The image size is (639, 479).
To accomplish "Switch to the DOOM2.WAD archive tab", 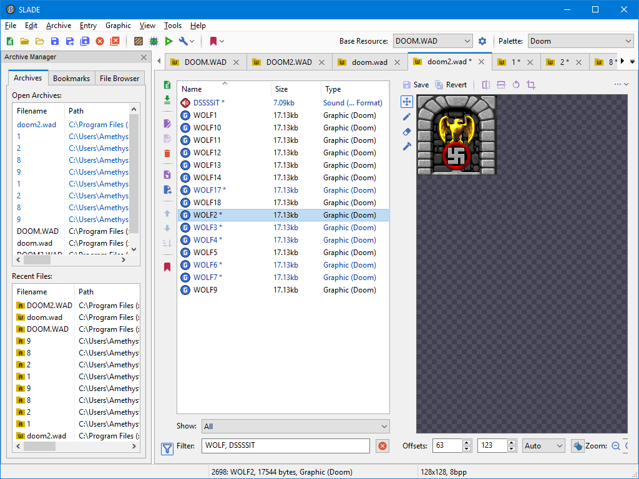I will click(289, 62).
